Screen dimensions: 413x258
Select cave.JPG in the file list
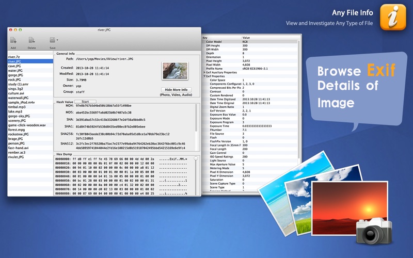click(30, 66)
